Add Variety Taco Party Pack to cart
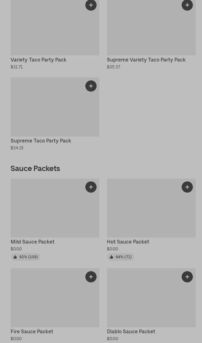202x343 pixels. 91,5
